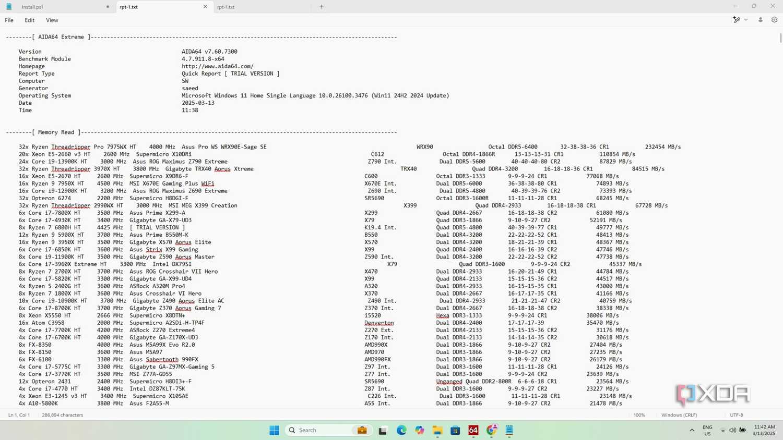Add a new Notepad tab
The width and height of the screenshot is (783, 440).
[322, 7]
